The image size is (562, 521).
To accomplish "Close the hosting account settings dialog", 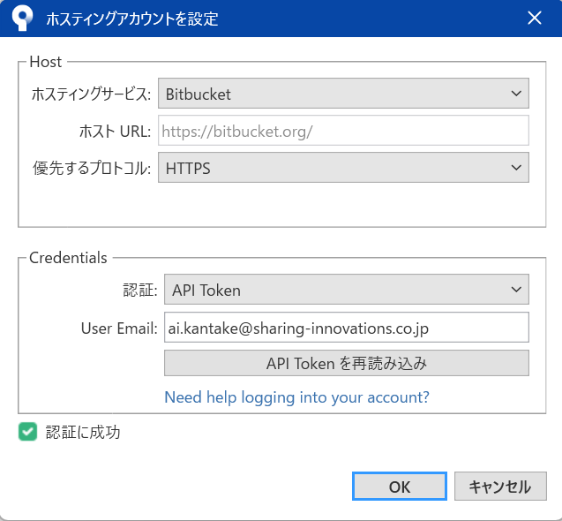I will click(x=535, y=18).
